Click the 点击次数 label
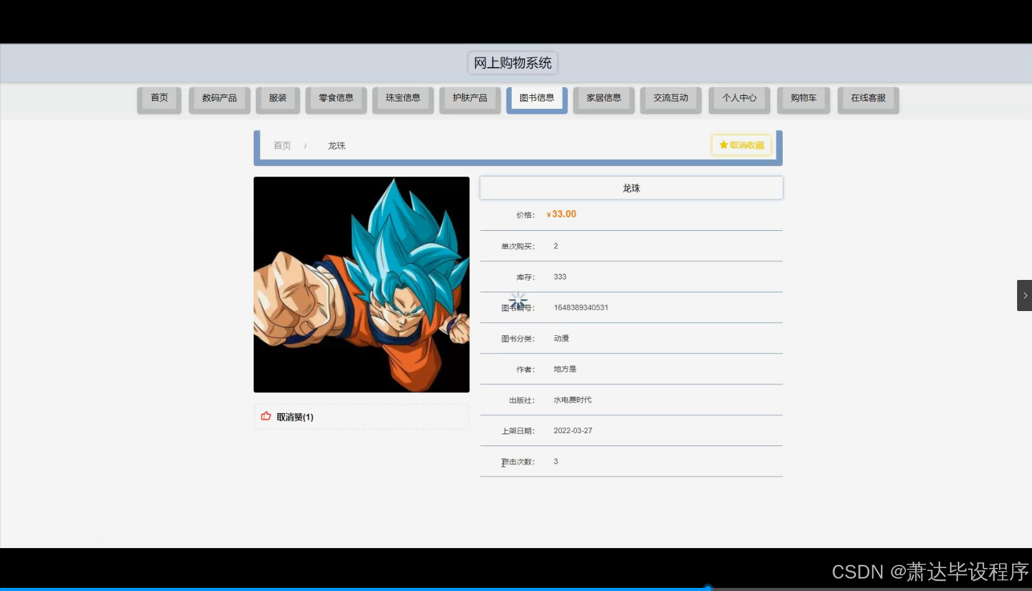 tap(518, 462)
